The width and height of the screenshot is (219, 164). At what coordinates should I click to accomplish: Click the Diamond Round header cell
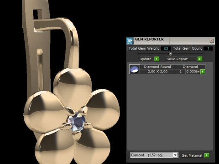(x=157, y=67)
